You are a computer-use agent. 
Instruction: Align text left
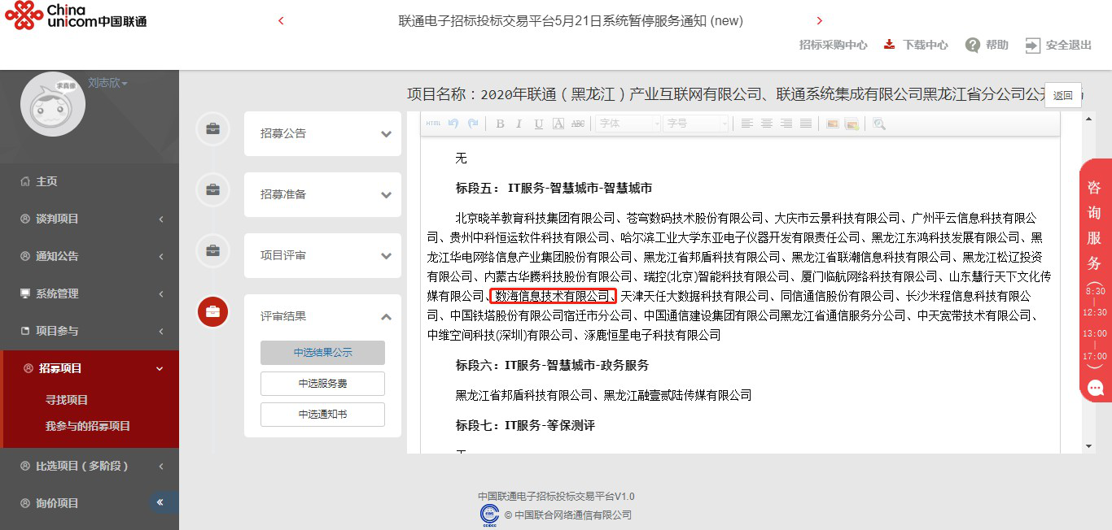pyautogui.click(x=747, y=124)
